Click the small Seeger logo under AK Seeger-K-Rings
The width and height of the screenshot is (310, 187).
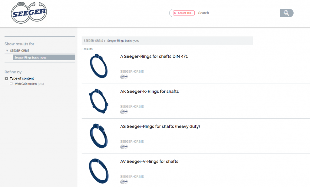(124, 112)
